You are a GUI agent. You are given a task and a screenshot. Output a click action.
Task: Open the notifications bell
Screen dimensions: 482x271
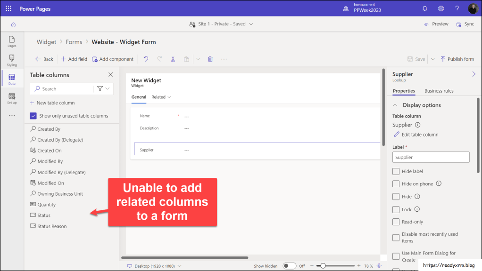424,8
